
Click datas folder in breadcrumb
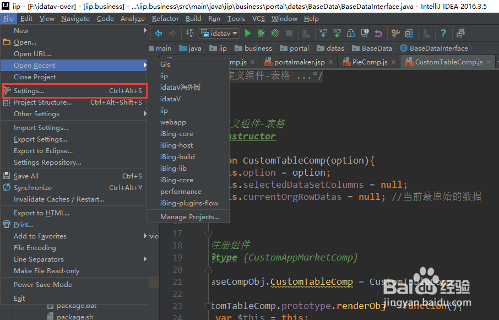pos(330,48)
